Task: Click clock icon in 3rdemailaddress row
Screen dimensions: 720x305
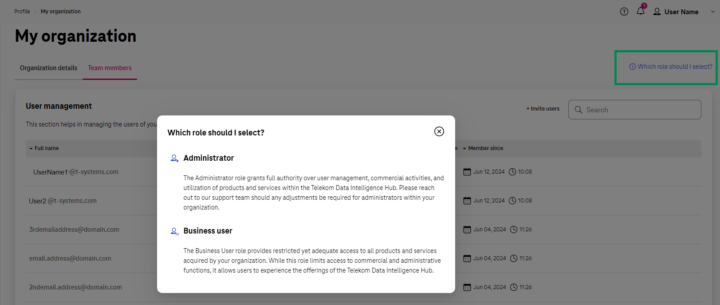Action: click(x=514, y=230)
